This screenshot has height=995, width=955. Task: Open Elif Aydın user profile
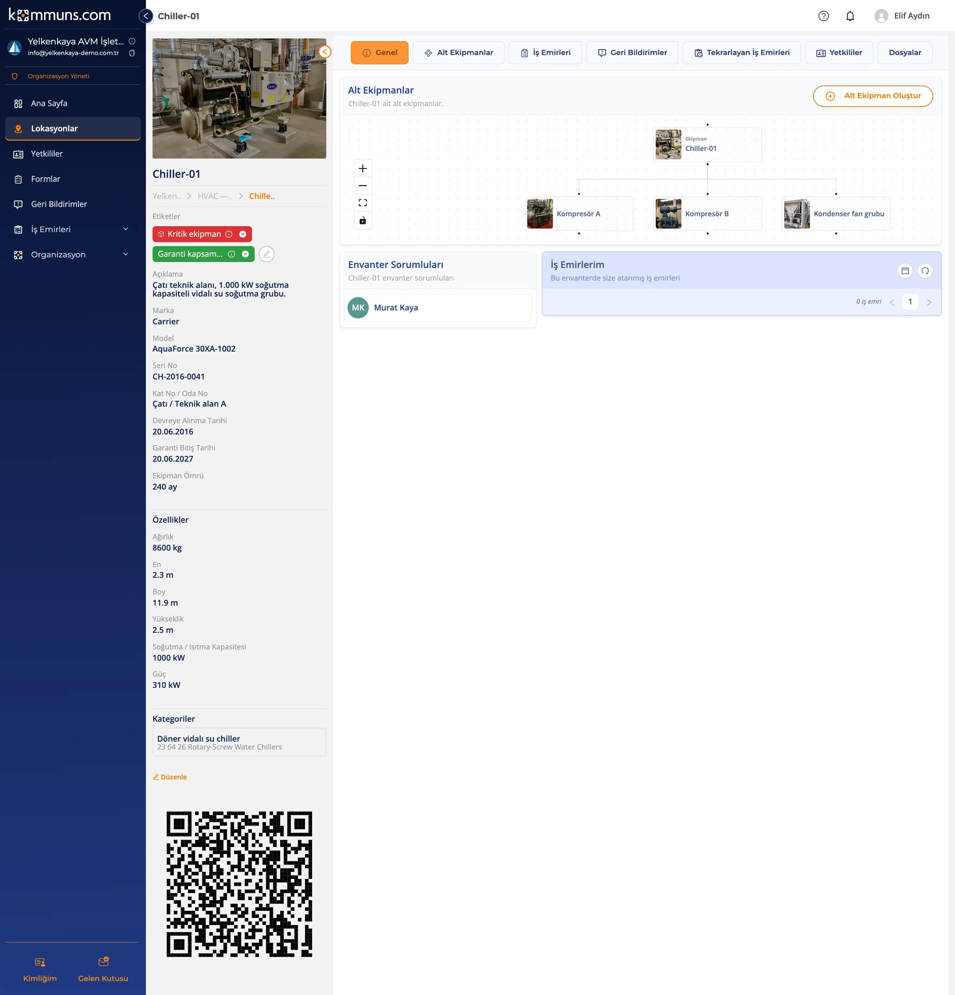pos(902,16)
